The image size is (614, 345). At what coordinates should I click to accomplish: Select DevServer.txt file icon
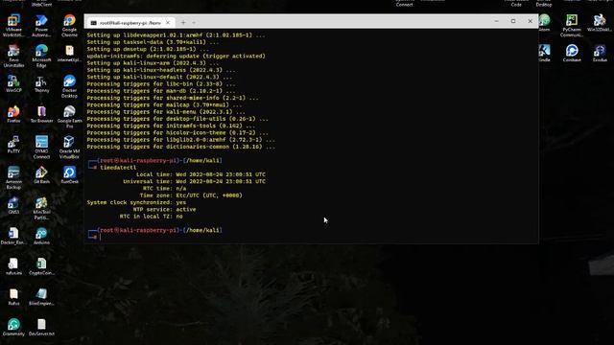tap(41, 328)
